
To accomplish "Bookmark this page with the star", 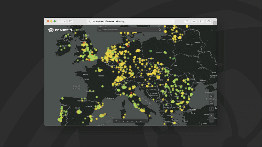I will click(194, 21).
